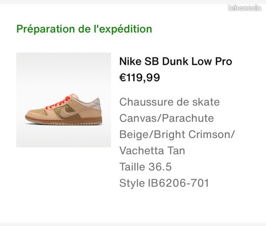The height and width of the screenshot is (226, 266).
Task: Select the Chaussure de skate description line
Action: click(170, 102)
